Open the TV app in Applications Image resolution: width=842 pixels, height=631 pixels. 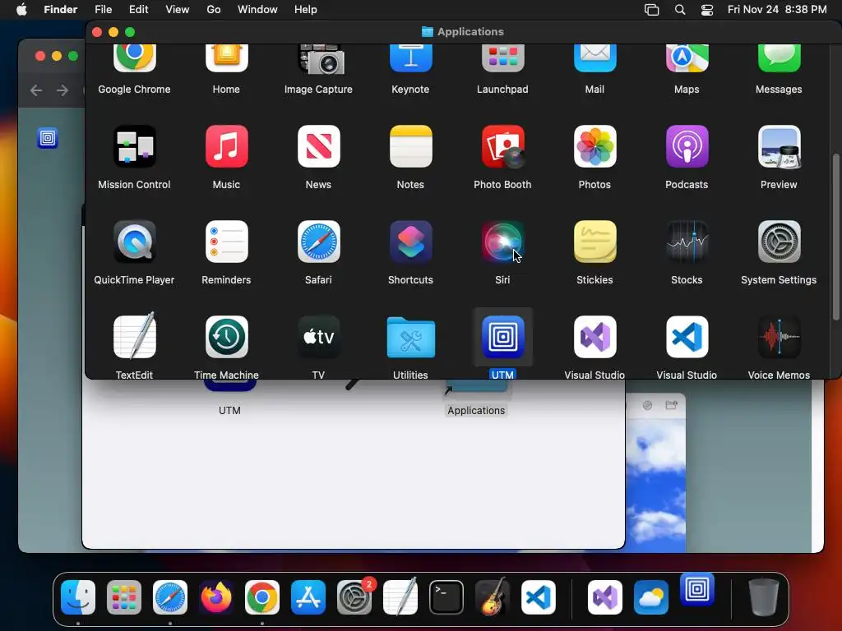click(x=318, y=337)
